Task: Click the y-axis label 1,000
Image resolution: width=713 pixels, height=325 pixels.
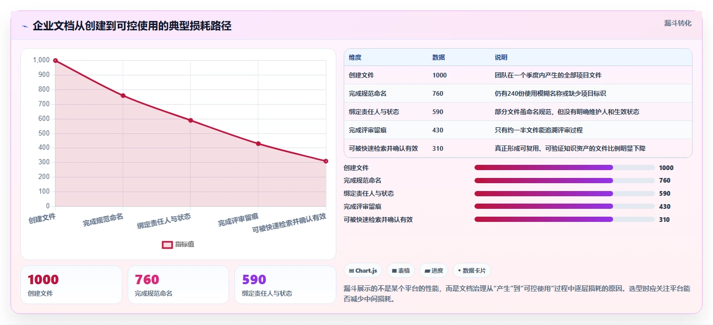Action: (x=41, y=60)
